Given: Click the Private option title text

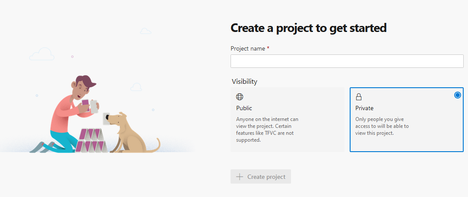Looking at the screenshot, I should pos(364,108).
